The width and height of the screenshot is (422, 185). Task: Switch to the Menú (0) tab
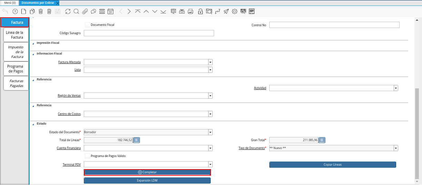[x=10, y=3]
